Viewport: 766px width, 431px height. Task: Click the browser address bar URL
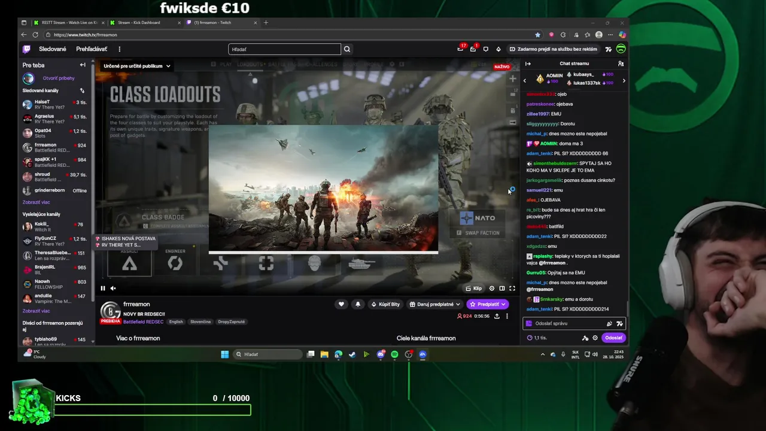86,35
